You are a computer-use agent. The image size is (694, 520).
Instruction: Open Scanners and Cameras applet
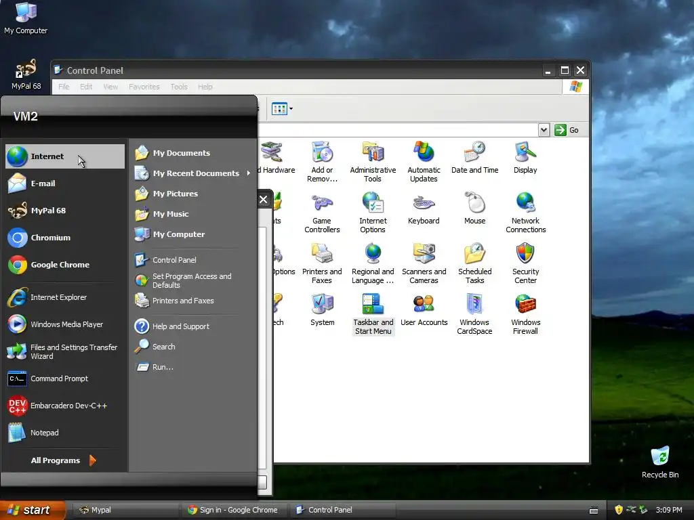pyautogui.click(x=424, y=263)
